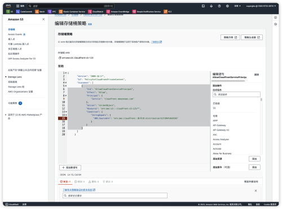Click the service list scrollbar
Screen dimensions: 282x209
pos(261,99)
